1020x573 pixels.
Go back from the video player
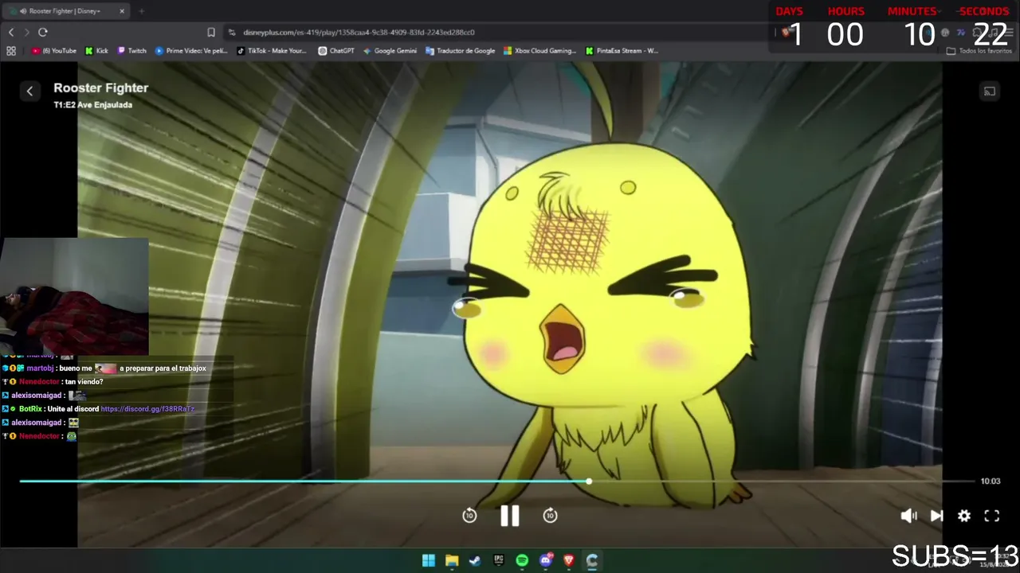tap(30, 92)
